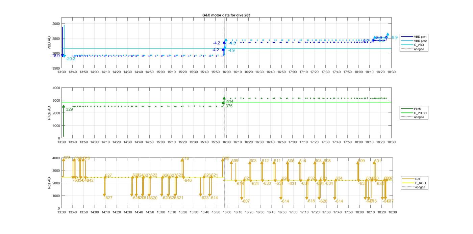473x234 pixels.
Task: Click apogee entry in the VBD legend
Action: [x=412, y=49]
